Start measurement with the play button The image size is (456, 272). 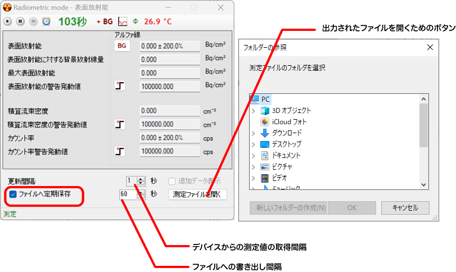coord(7,21)
